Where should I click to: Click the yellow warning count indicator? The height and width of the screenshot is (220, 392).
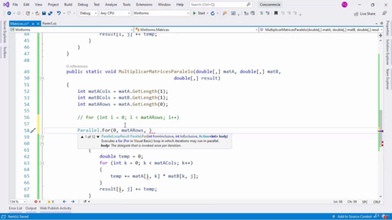pos(51,202)
